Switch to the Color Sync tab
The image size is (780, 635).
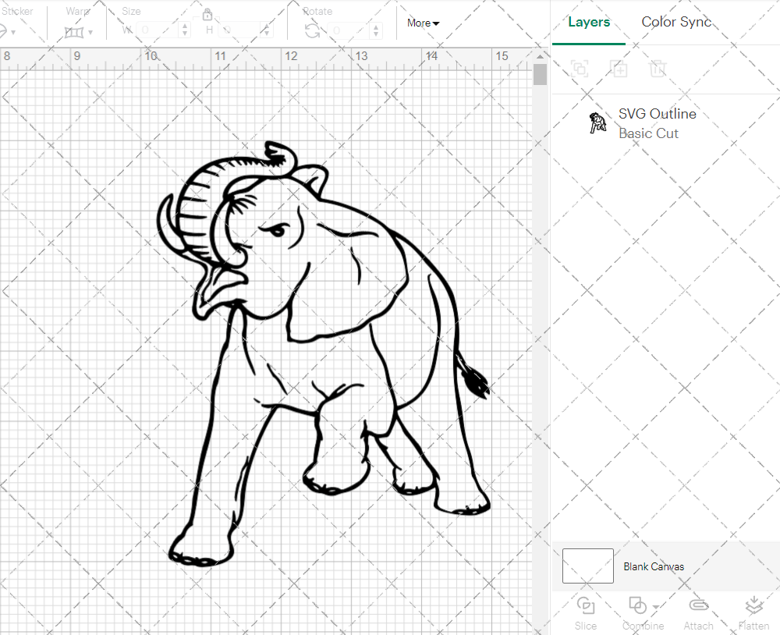tap(676, 22)
